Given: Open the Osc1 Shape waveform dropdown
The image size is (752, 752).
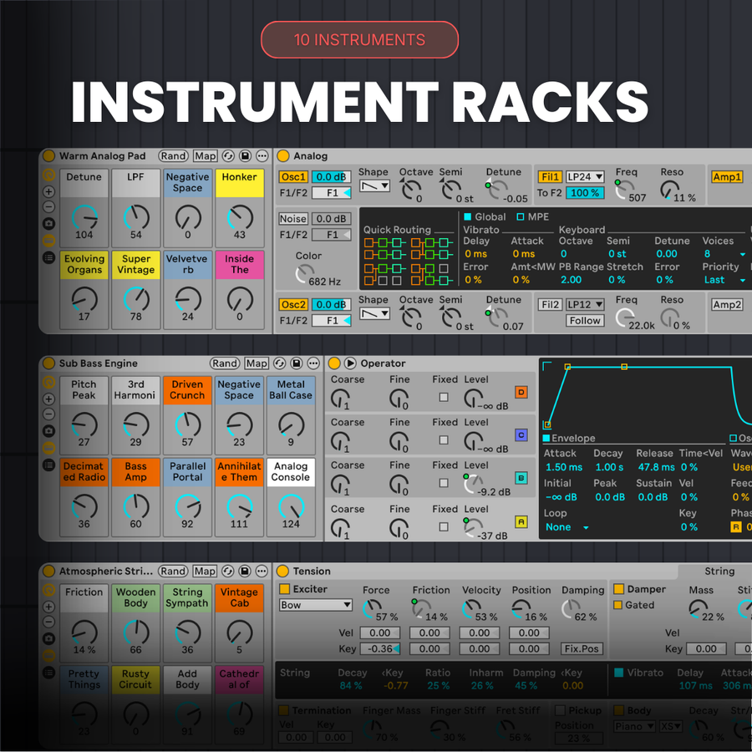Looking at the screenshot, I should (373, 186).
